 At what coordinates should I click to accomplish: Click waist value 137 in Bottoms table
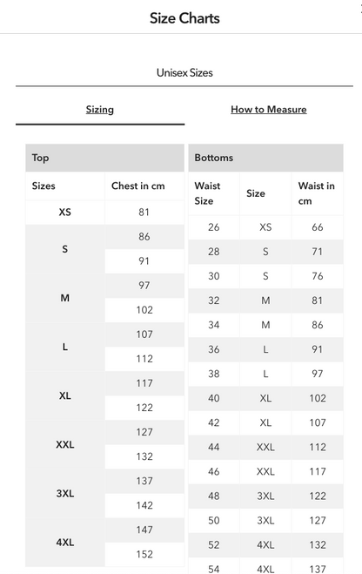[x=318, y=570]
